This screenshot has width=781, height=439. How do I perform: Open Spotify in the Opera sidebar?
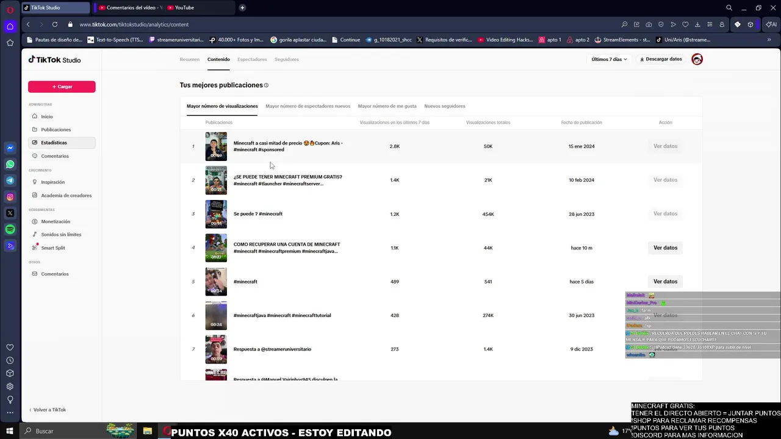10,230
